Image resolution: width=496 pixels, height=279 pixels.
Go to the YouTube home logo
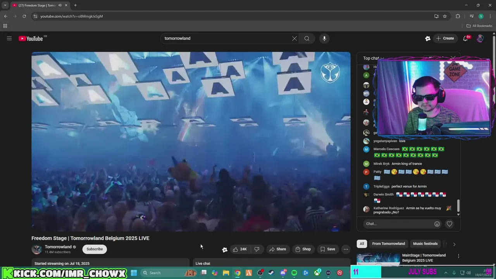coord(31,38)
